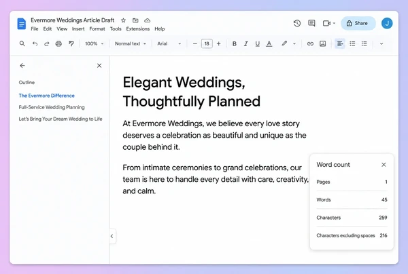Open the Edit menu
Viewport: 408px width, 274px height.
48,28
